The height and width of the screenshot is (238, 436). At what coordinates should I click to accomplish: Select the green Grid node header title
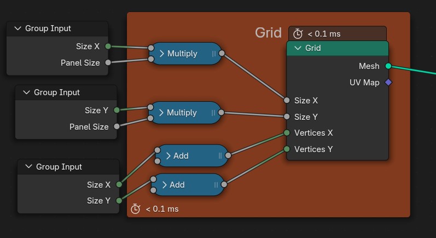[313, 48]
